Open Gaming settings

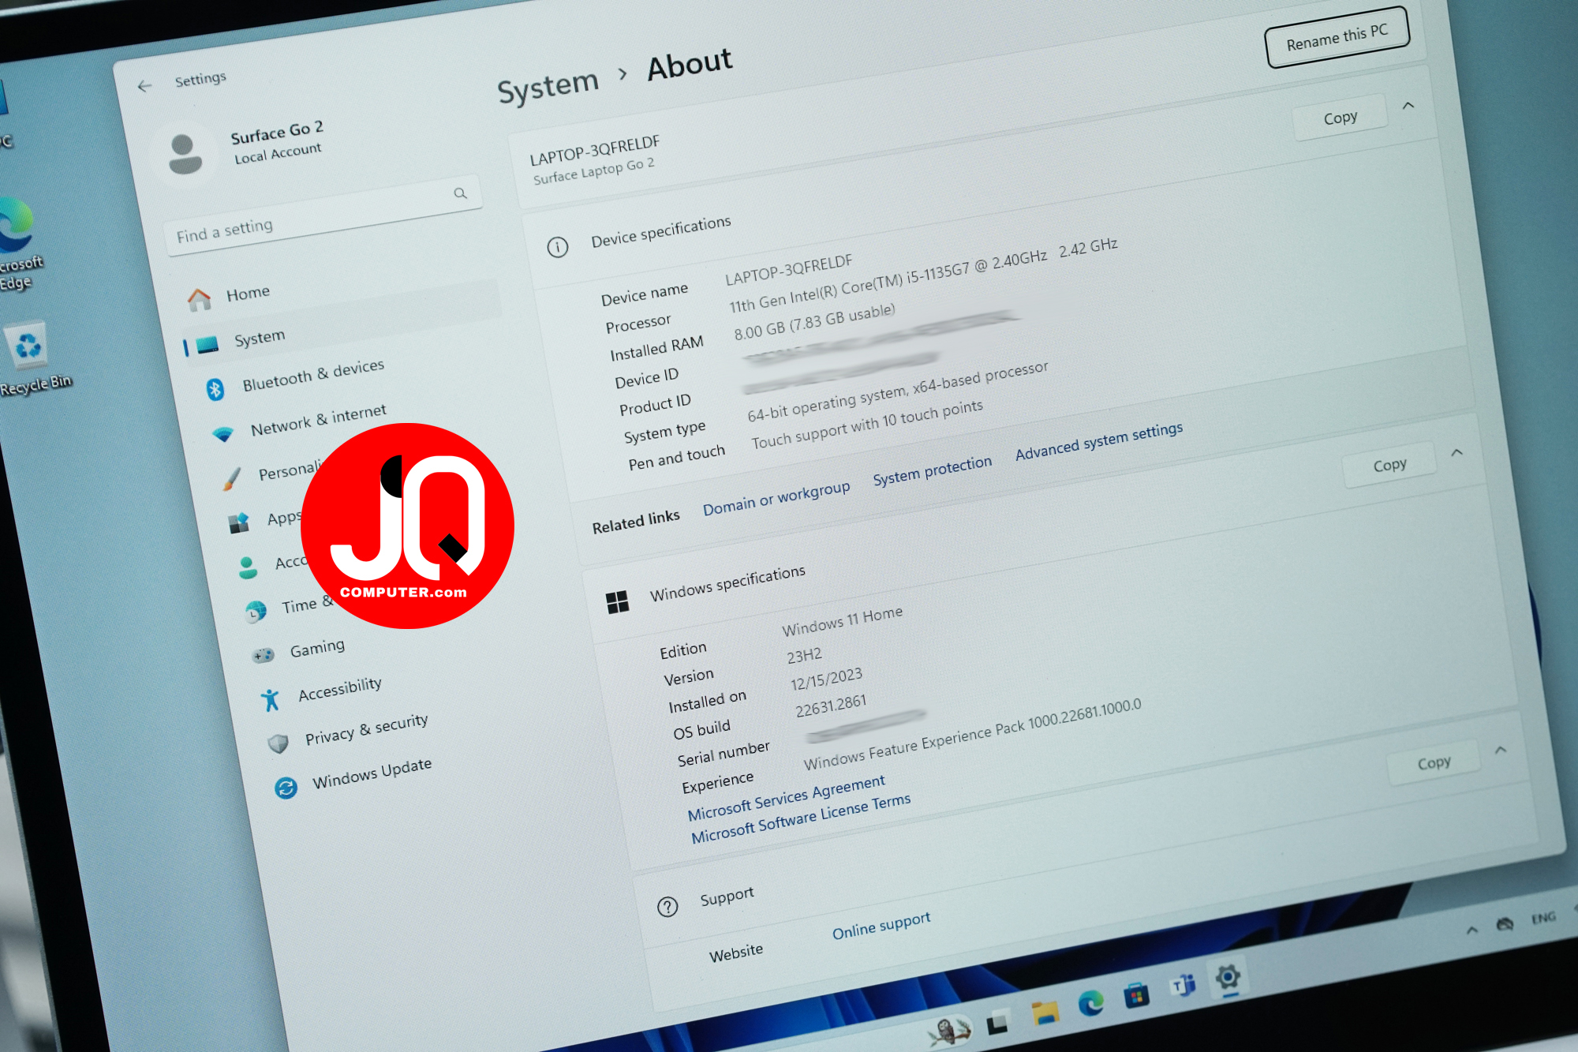(x=317, y=649)
